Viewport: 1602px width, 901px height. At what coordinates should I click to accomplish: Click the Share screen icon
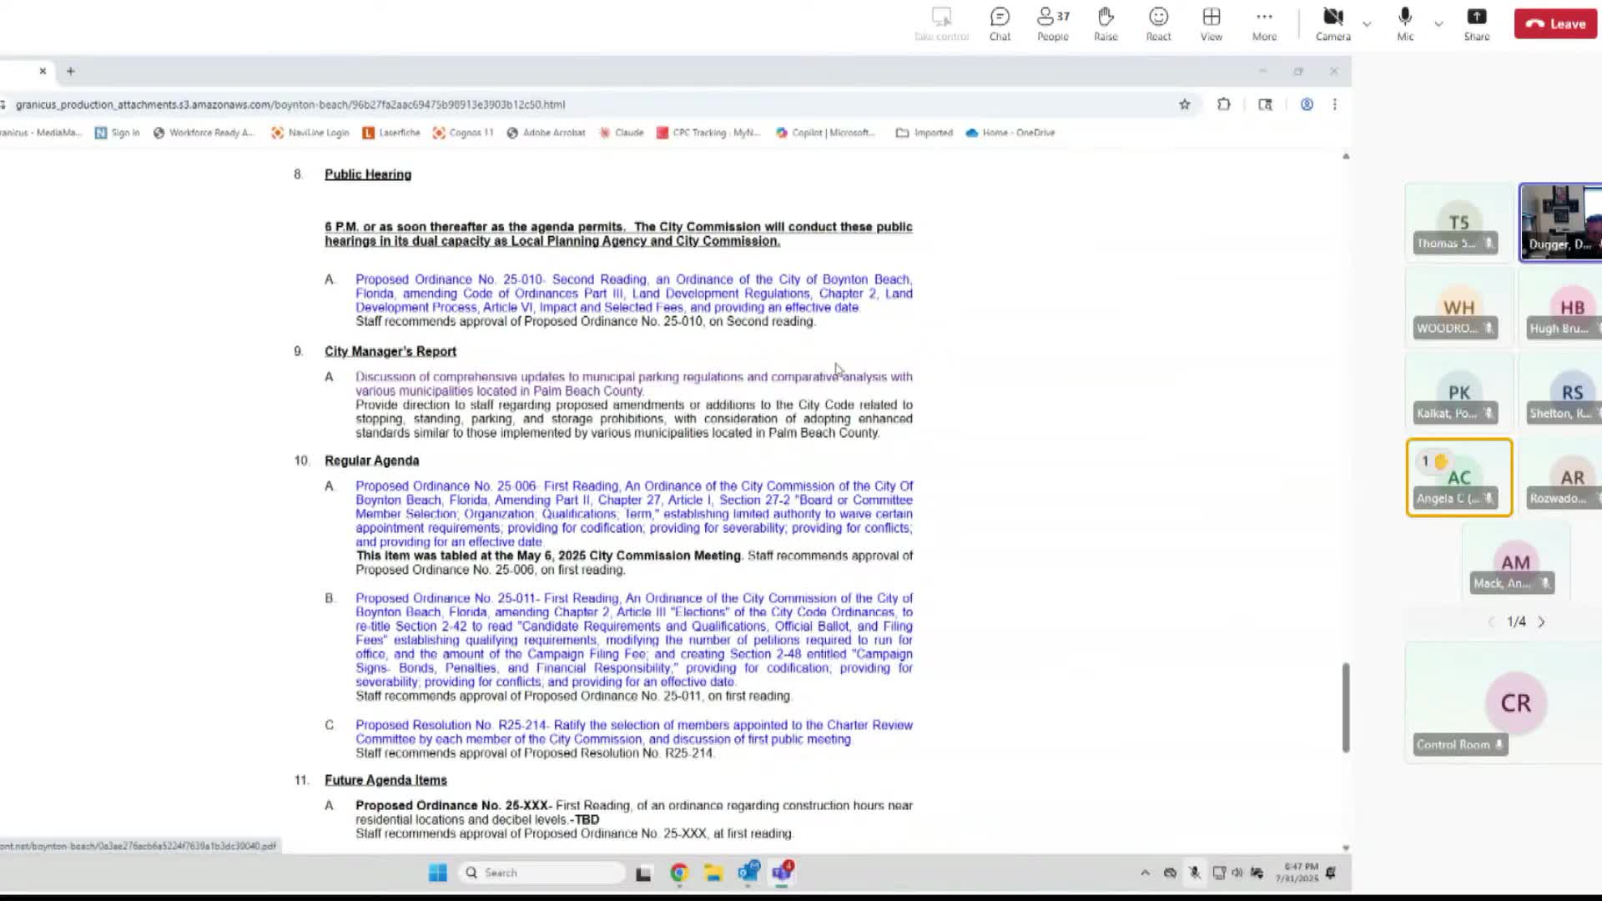(x=1476, y=23)
